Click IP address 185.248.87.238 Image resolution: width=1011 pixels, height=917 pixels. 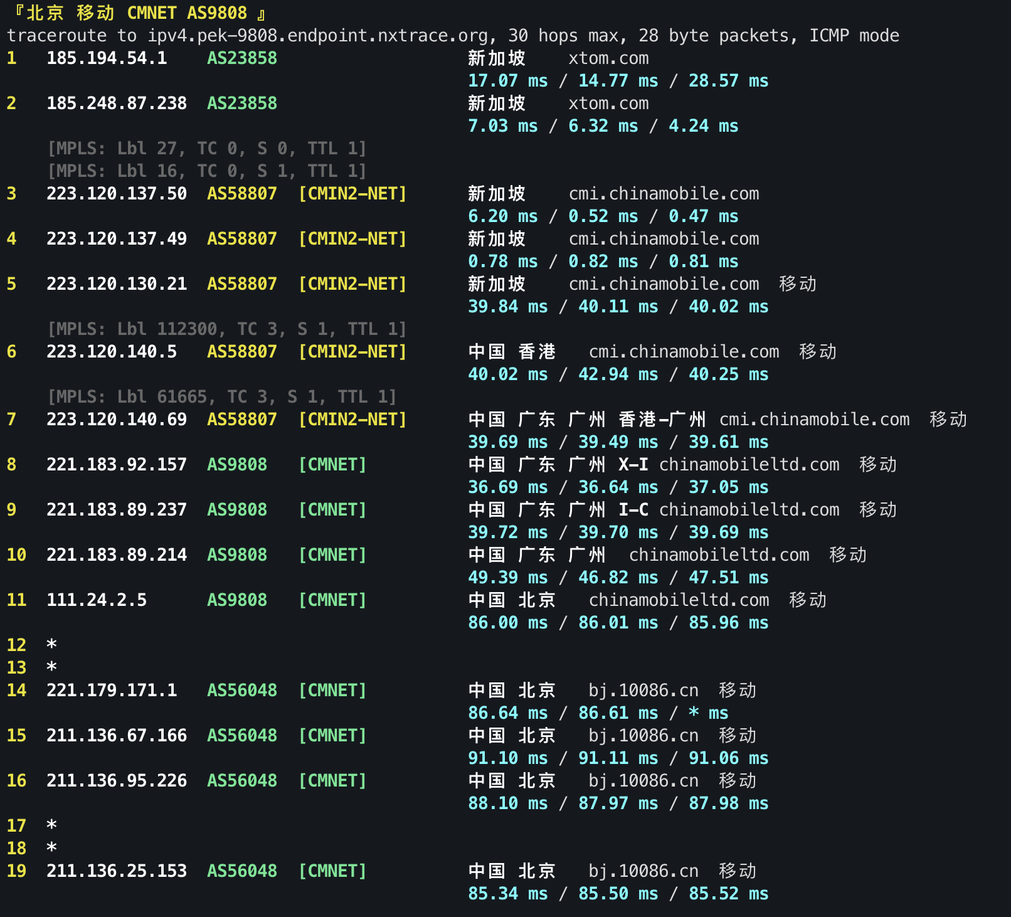[x=117, y=103]
